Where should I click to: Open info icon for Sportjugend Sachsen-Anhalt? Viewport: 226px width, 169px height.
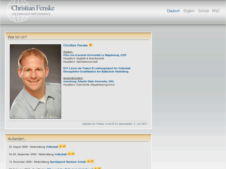[x=88, y=161]
